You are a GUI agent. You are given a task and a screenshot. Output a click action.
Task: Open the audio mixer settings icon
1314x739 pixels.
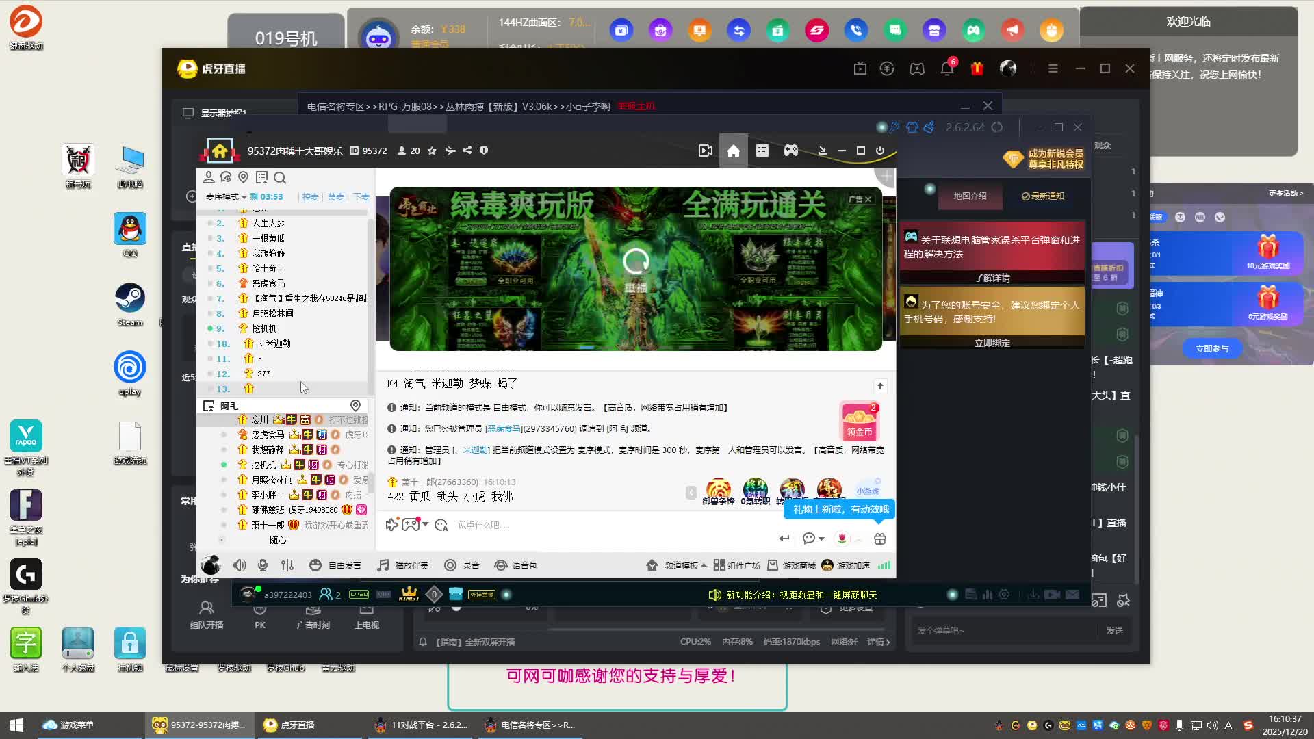tap(287, 565)
